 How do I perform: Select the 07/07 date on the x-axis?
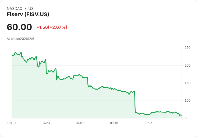coord(80,123)
